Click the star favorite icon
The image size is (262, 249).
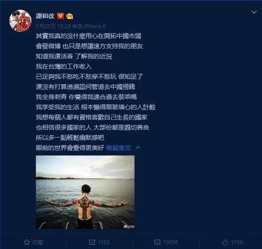[x=27, y=242]
